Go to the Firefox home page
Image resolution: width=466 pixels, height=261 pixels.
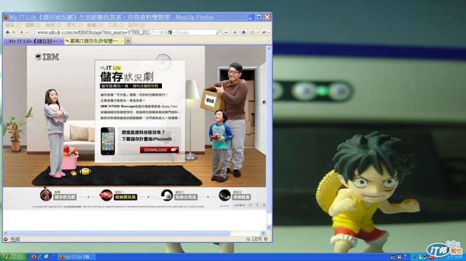point(243,33)
